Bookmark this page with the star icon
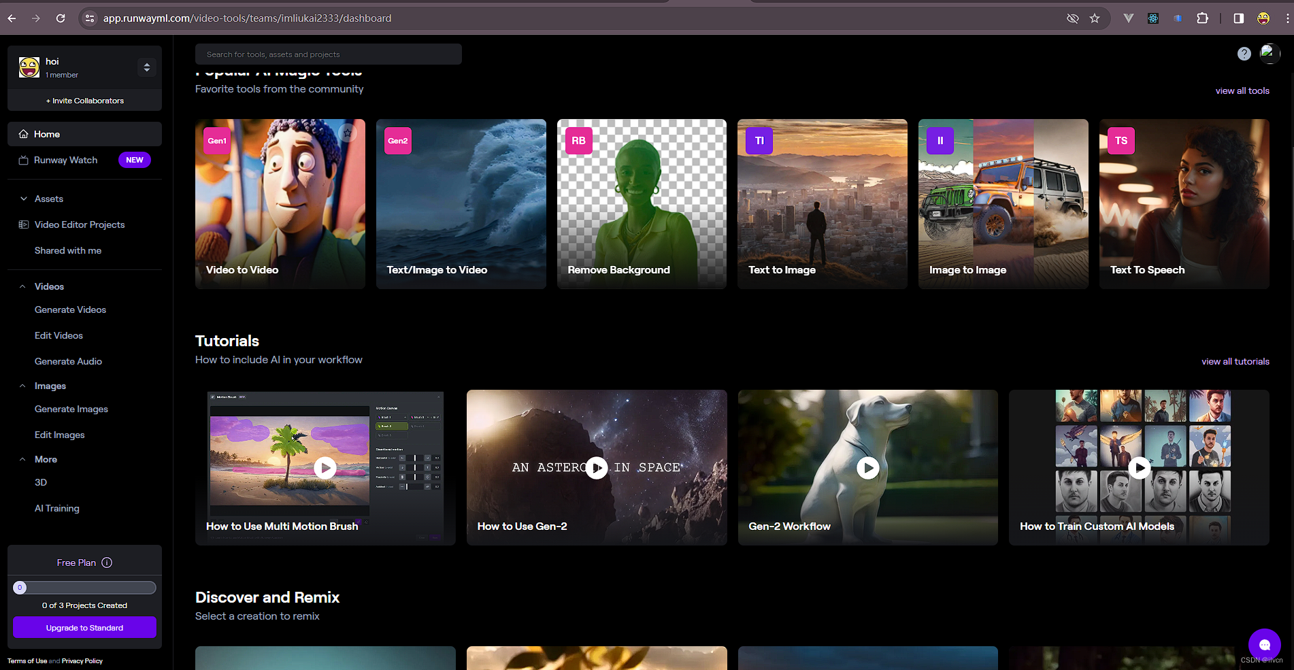Screen dimensions: 1294x670 (x=1095, y=18)
